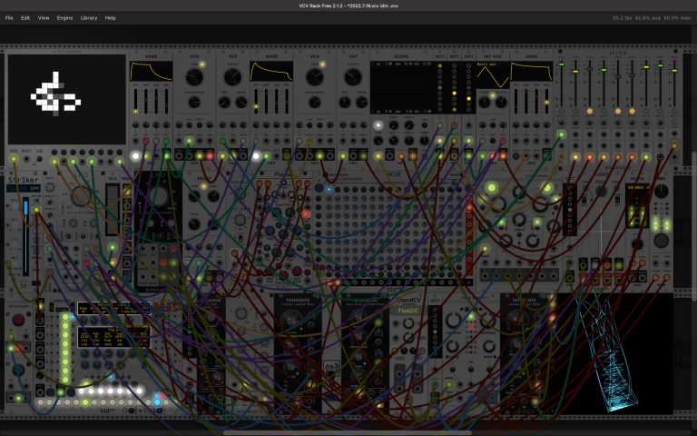Click the pink knob on the Bernoulli gate module
The height and width of the screenshot is (436, 697).
pyautogui.click(x=18, y=320)
